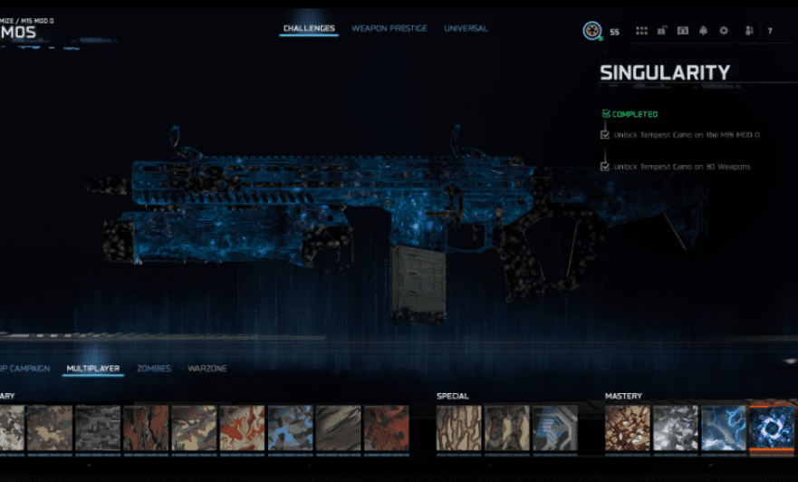
Task: Click the unlock padlock icon
Action: click(x=662, y=31)
